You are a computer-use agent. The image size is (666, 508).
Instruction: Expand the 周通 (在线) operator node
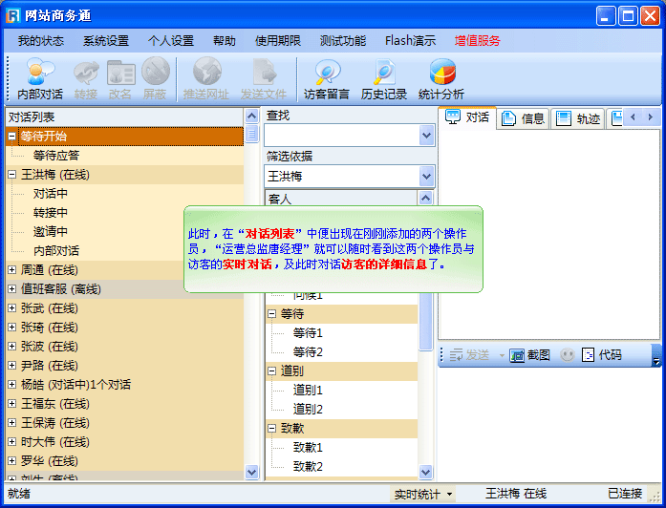11,270
